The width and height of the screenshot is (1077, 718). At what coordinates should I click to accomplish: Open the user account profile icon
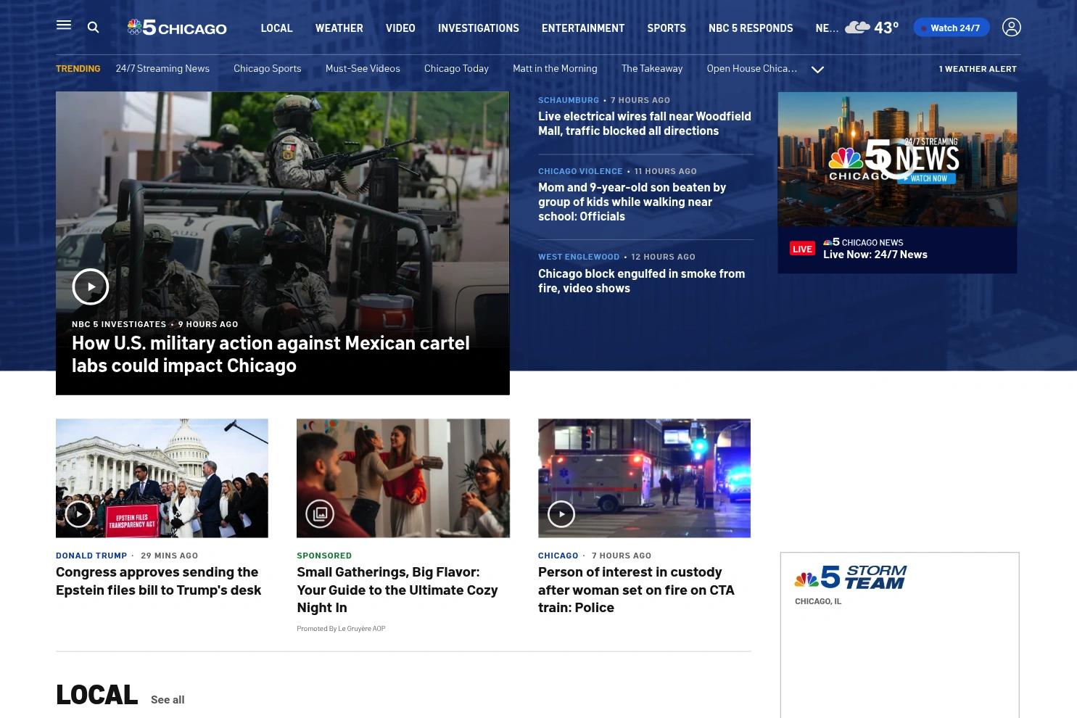click(1011, 27)
